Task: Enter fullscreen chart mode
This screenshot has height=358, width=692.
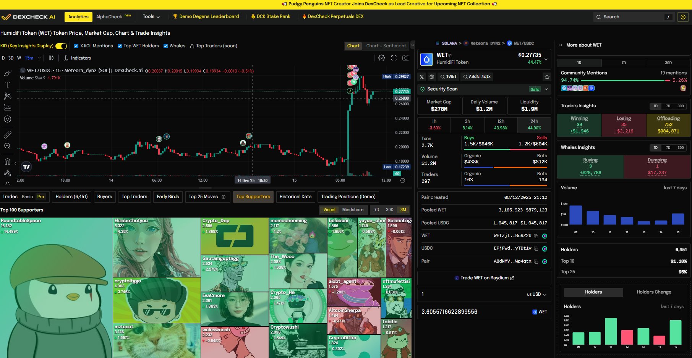Action: click(x=394, y=58)
